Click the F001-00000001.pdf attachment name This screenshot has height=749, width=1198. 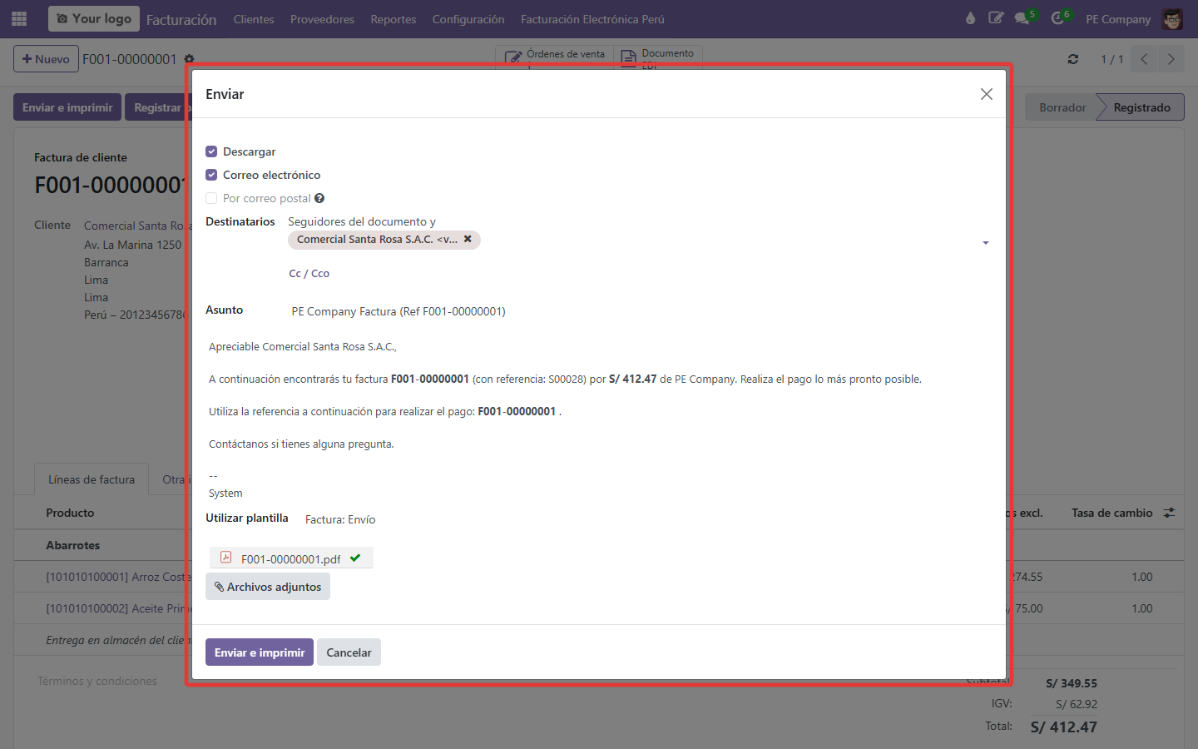pos(291,559)
